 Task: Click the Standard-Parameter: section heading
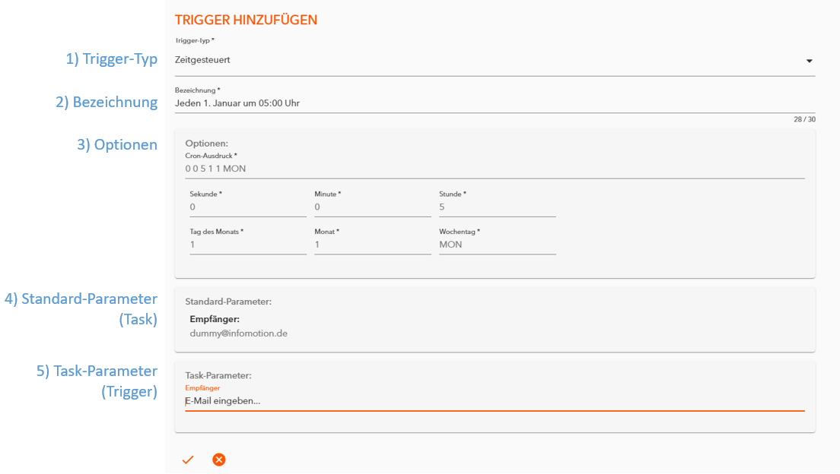point(228,302)
